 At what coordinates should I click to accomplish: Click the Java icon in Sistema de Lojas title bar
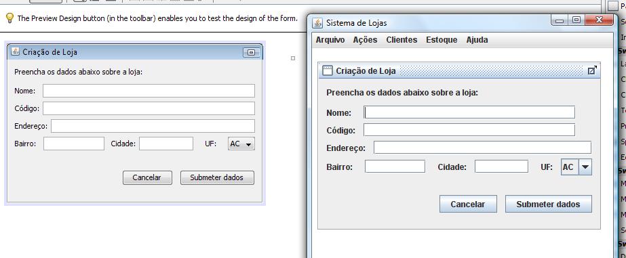317,23
